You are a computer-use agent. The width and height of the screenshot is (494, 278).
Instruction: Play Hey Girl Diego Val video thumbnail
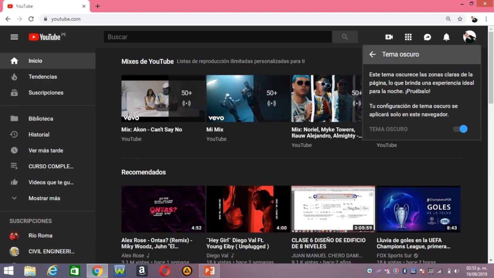point(248,209)
